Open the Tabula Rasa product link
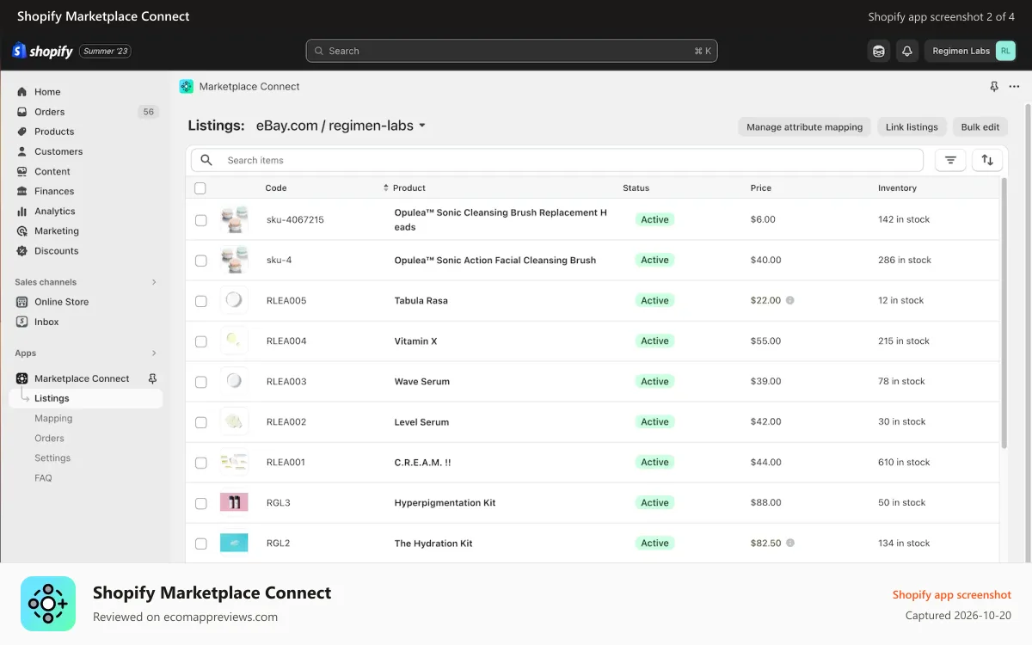Viewport: 1032px width, 645px height. (x=421, y=301)
